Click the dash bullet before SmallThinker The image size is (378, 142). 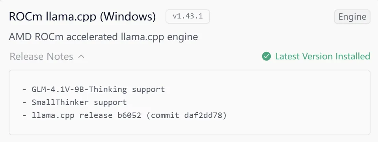tap(24, 103)
